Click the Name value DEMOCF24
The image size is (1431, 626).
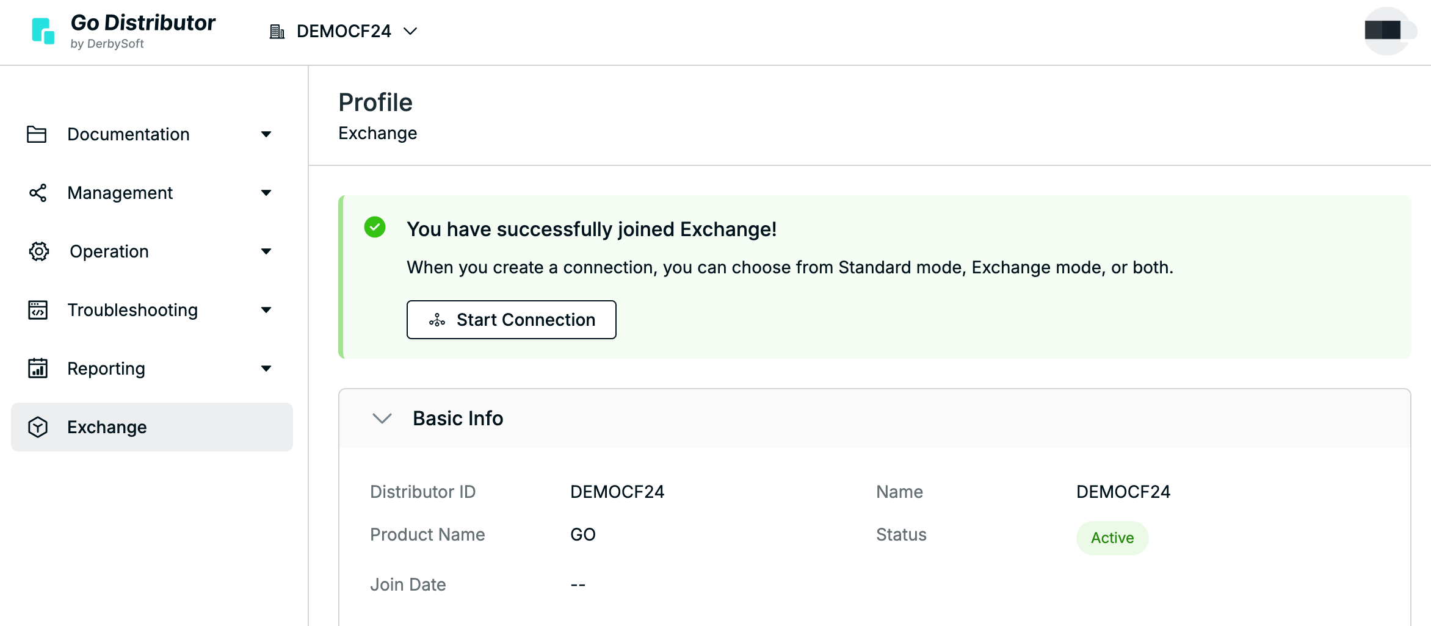click(1123, 492)
